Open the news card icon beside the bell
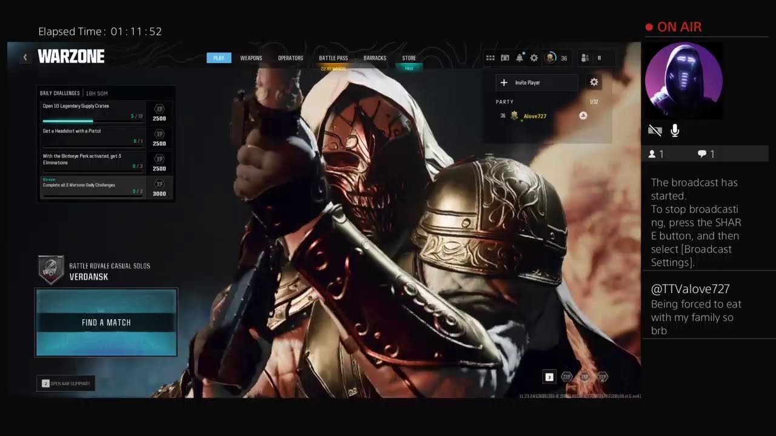Viewport: 776px width, 436px height. [504, 58]
